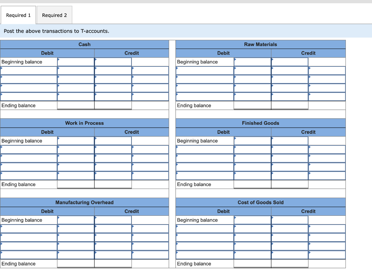Click Manufacturing Overhead Beginning balance debit field
The image size is (372, 272).
[76, 220]
